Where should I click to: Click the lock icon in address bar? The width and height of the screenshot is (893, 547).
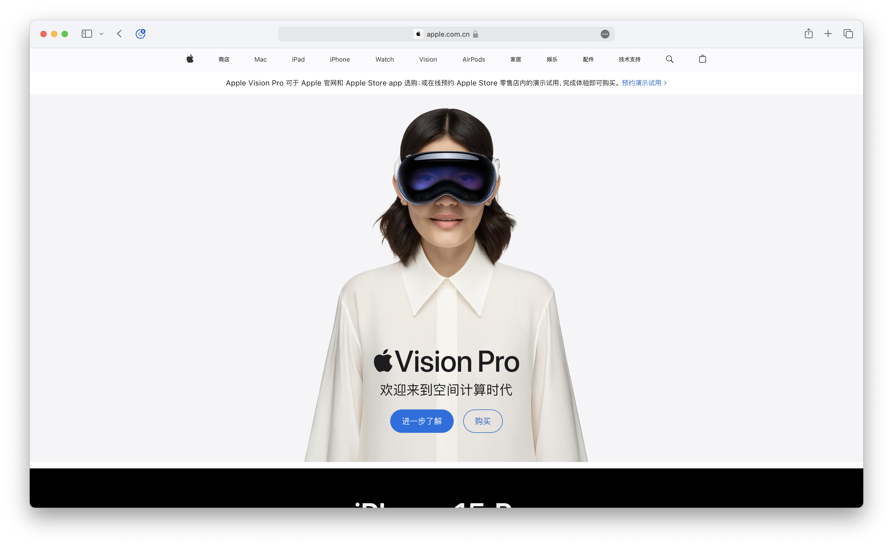(x=475, y=34)
